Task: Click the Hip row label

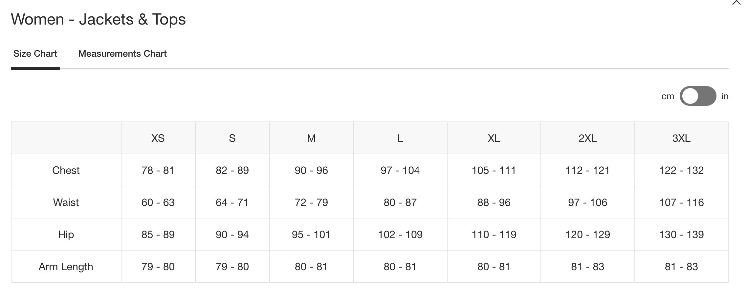Action: pos(66,234)
